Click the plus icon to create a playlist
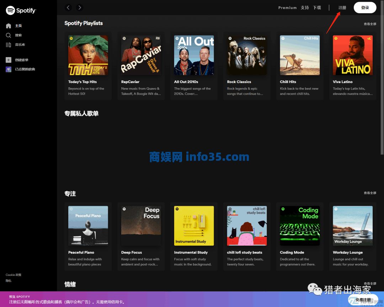384x307 pixels. click(x=8, y=60)
